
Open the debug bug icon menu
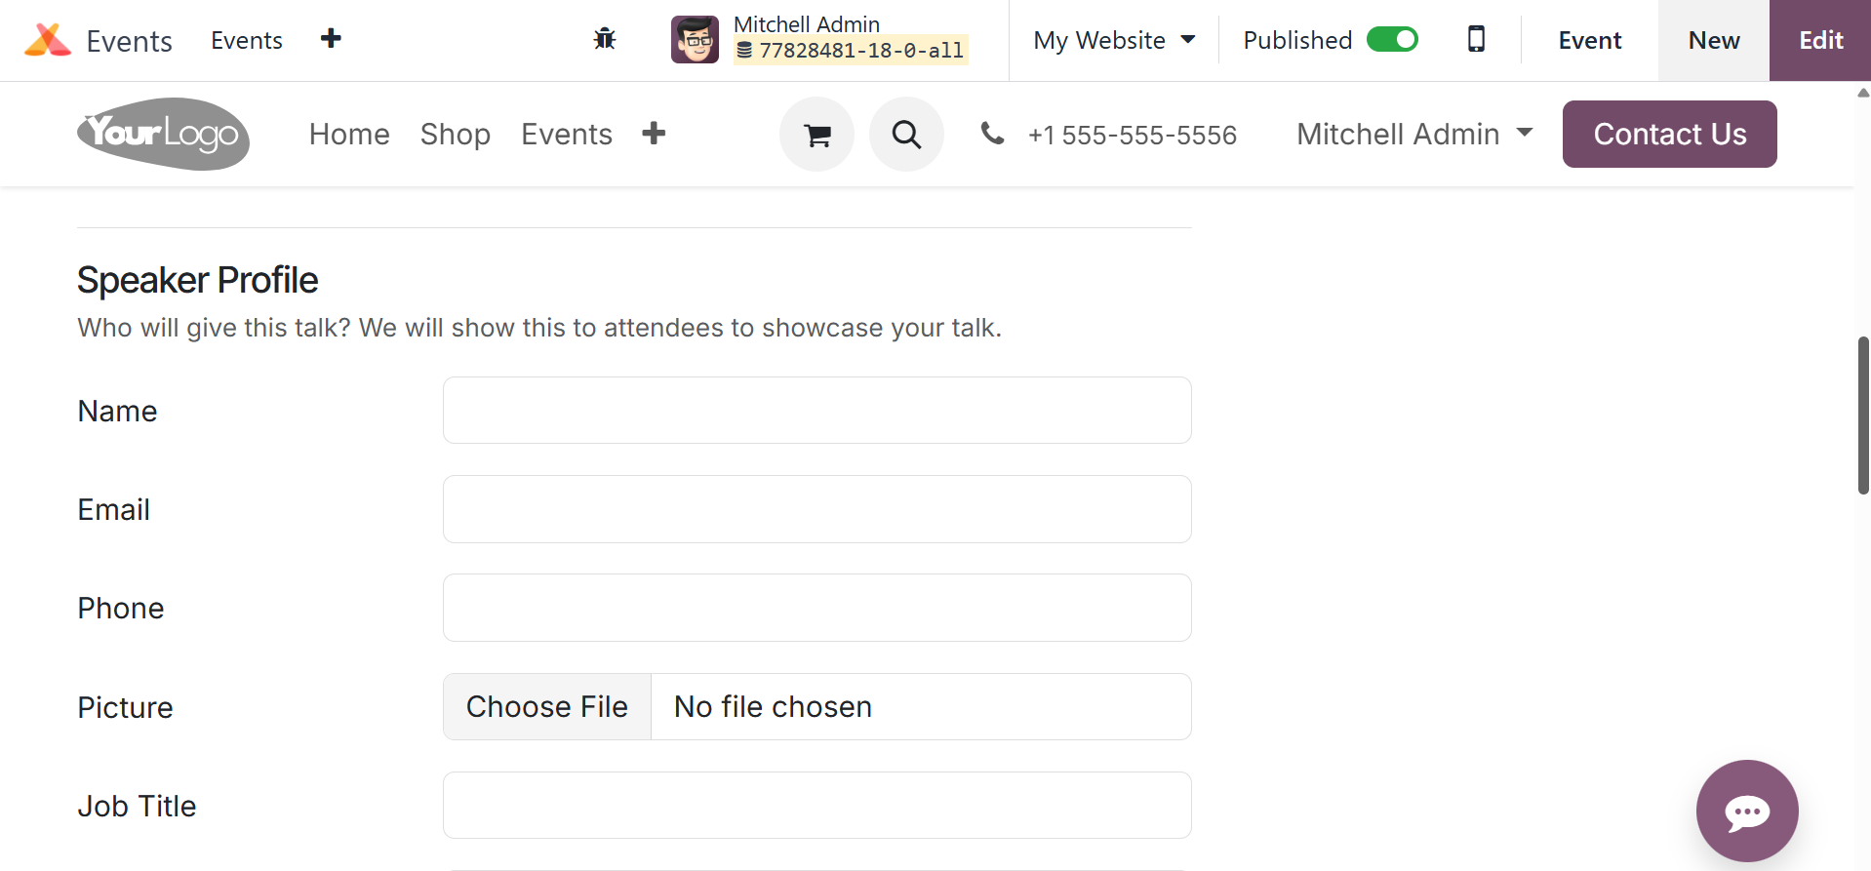pyautogui.click(x=605, y=39)
